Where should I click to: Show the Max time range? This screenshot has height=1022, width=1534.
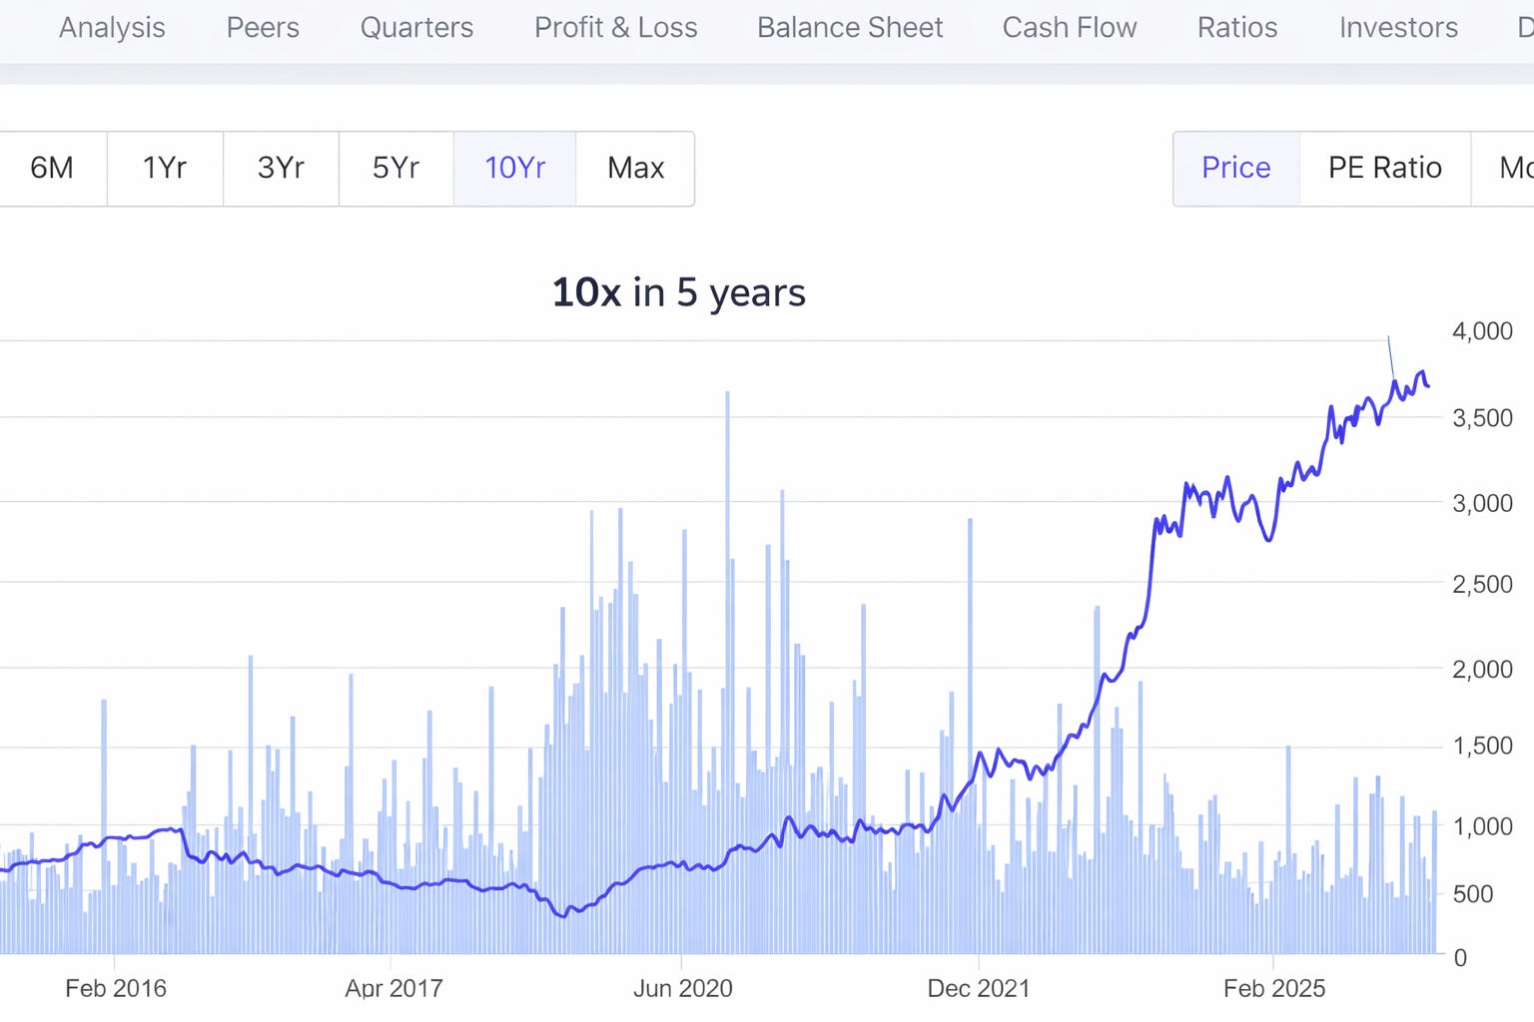pos(634,169)
